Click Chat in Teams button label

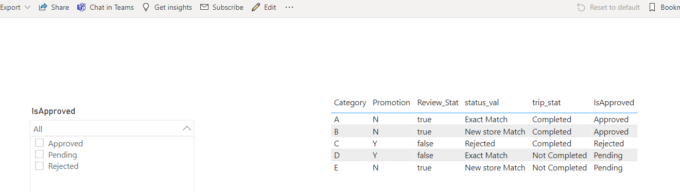[x=112, y=7]
